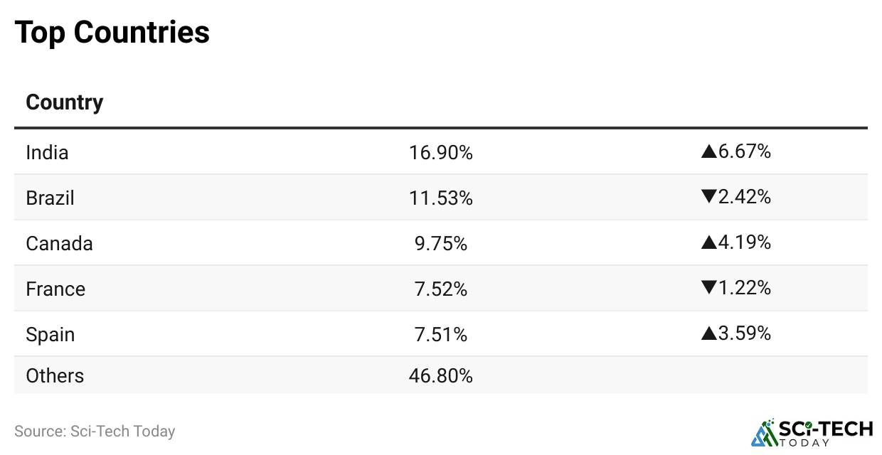Click the Country column header
The height and width of the screenshot is (455, 882).
tap(65, 102)
